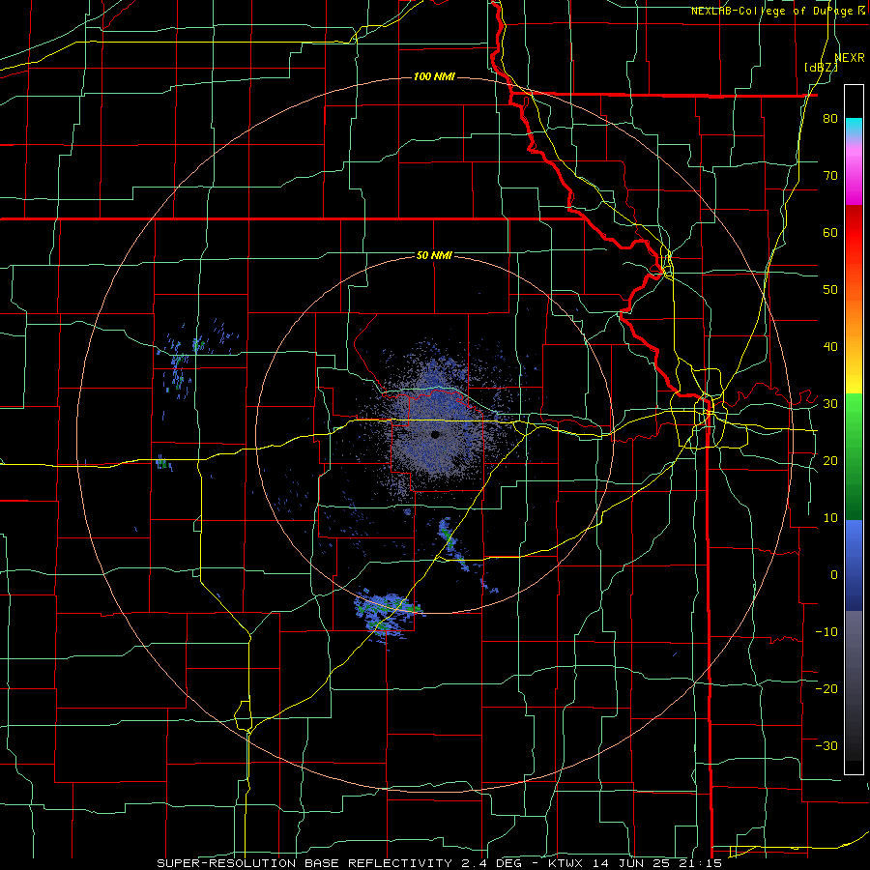Click the black radar site dot at center
Image resolution: width=870 pixels, height=870 pixels.
pyautogui.click(x=436, y=435)
